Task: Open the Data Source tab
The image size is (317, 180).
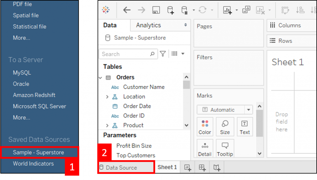Action: (126, 168)
